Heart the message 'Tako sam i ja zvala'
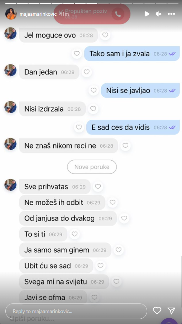This screenshot has height=324, width=182. [77, 53]
